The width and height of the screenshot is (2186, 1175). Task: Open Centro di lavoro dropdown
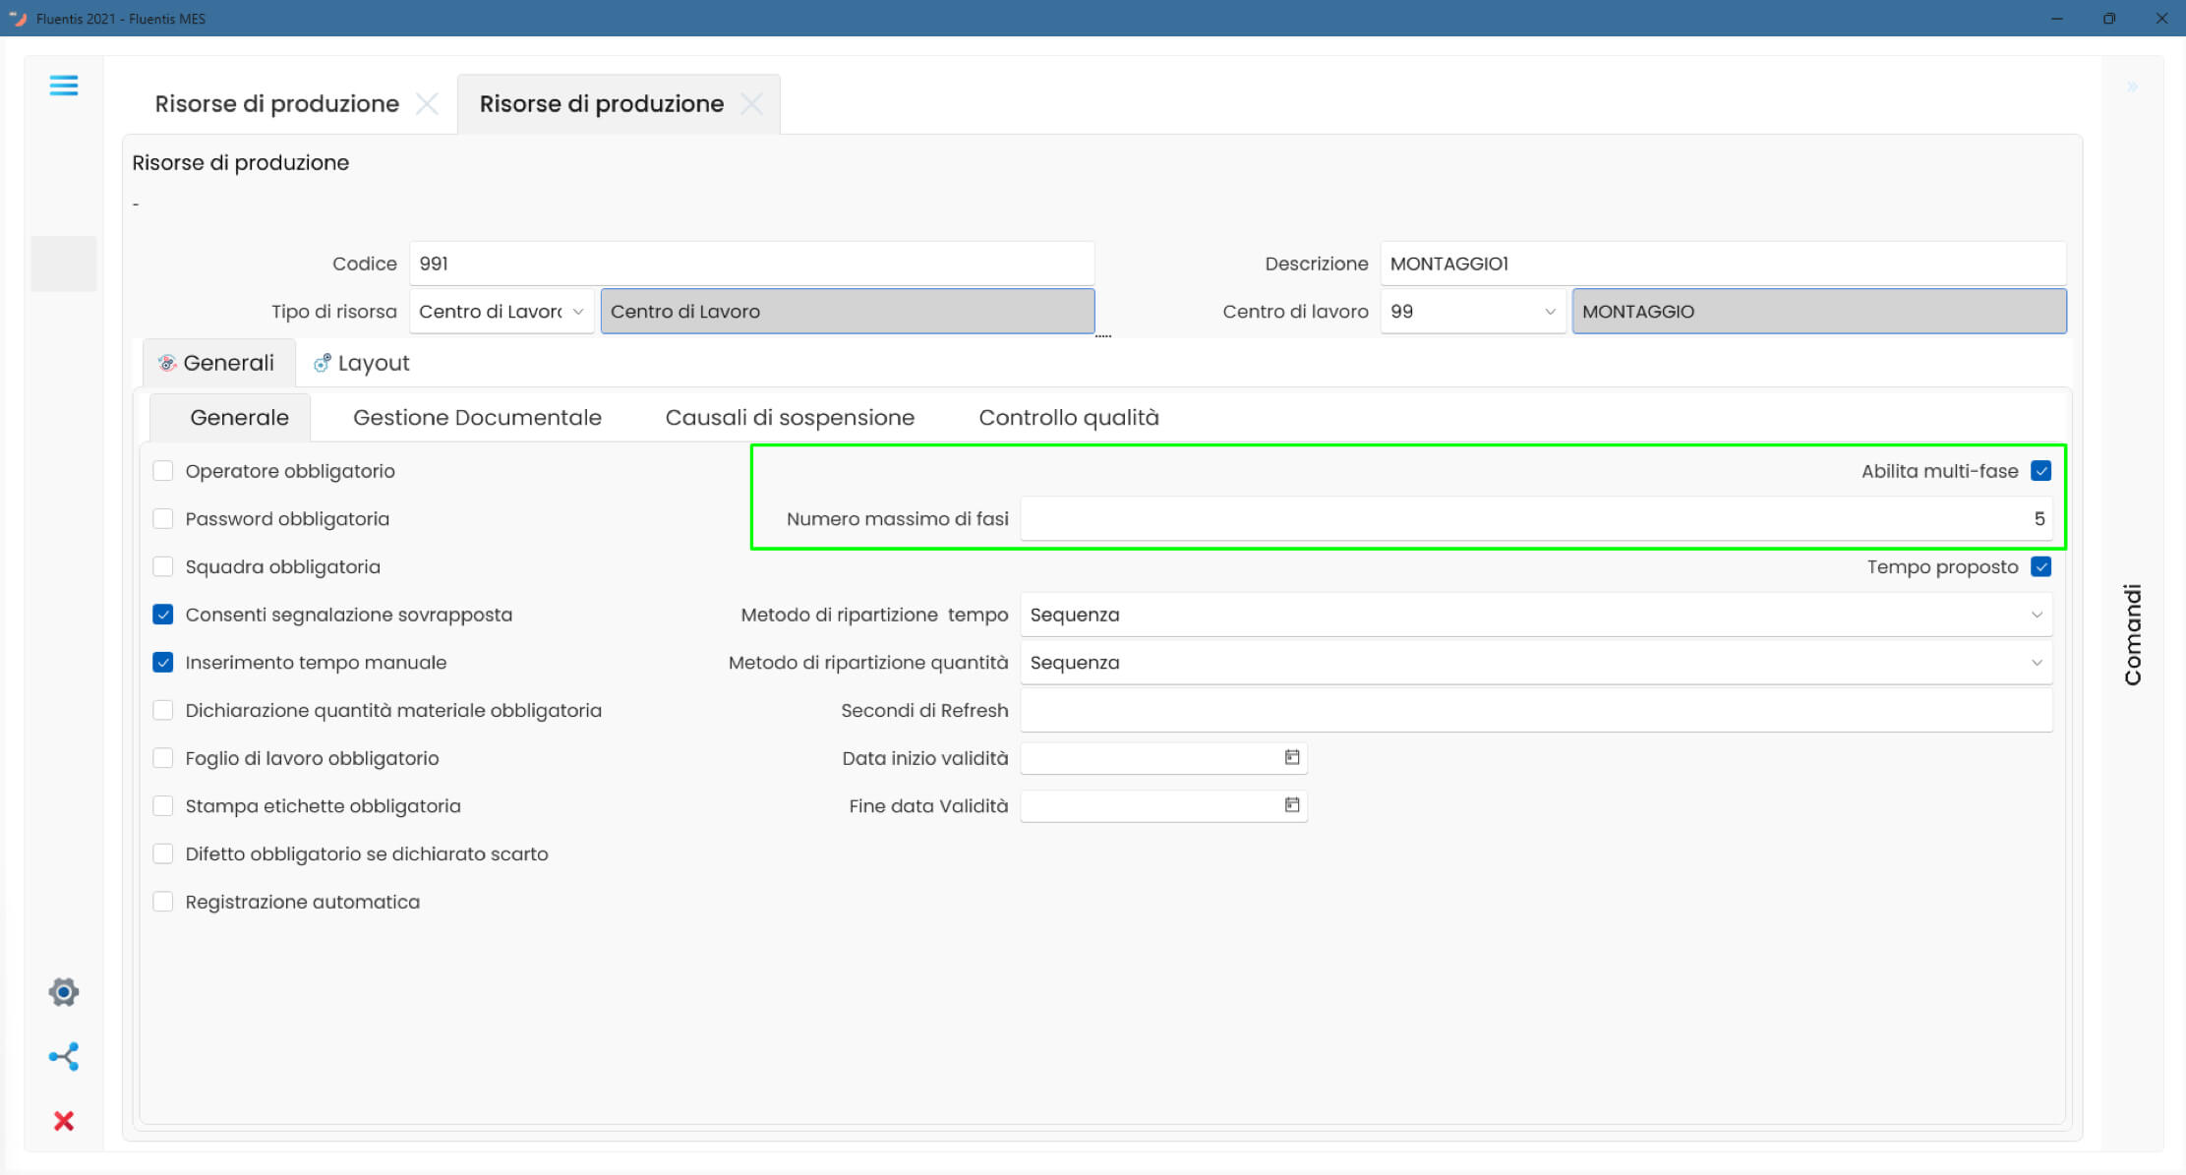point(1550,312)
